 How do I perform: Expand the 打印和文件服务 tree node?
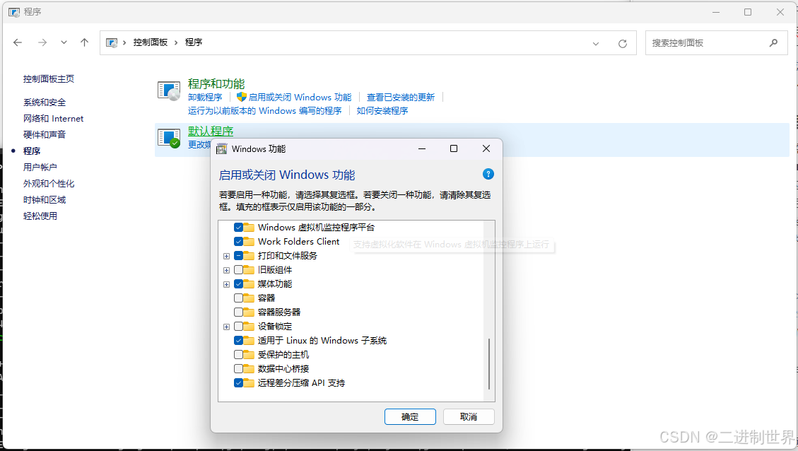point(226,256)
